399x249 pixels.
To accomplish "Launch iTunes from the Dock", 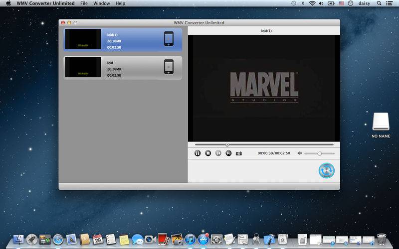I will click(190, 240).
